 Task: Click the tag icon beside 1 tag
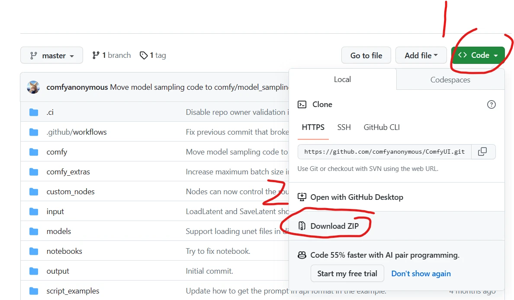point(144,55)
